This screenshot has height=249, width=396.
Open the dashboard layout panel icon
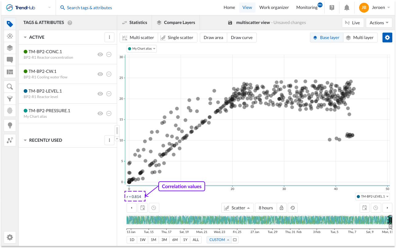[x=10, y=72]
